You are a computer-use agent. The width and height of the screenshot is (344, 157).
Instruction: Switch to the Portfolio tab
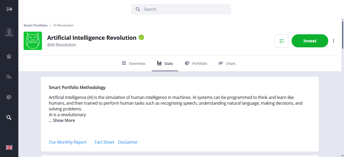(196, 63)
